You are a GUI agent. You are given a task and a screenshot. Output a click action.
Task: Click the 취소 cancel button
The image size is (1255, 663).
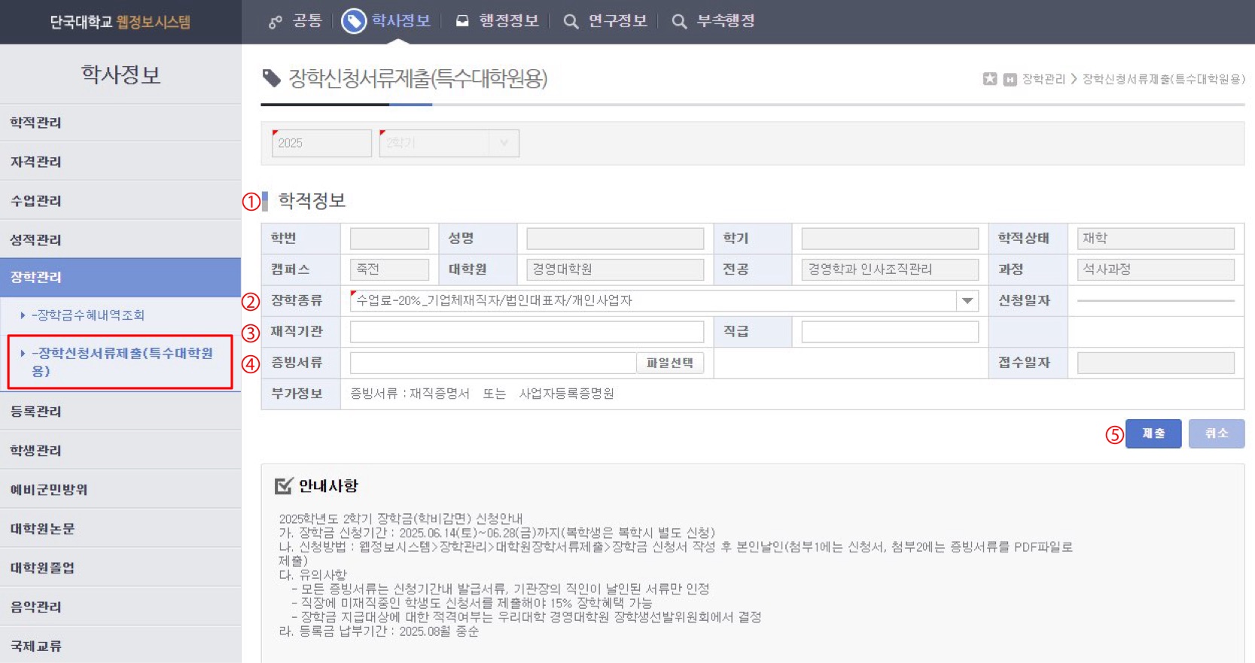click(x=1216, y=433)
